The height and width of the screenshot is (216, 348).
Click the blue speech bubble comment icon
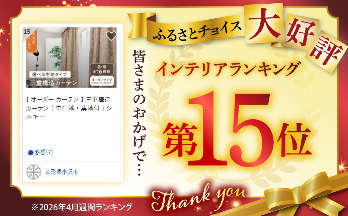point(31,153)
